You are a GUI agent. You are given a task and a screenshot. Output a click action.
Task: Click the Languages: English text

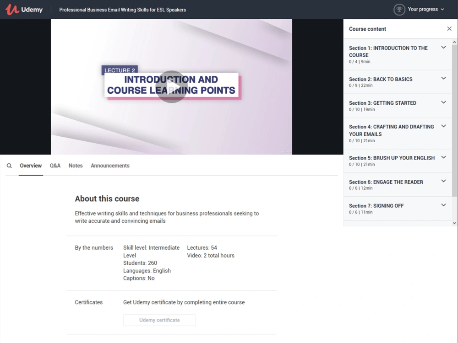point(147,271)
